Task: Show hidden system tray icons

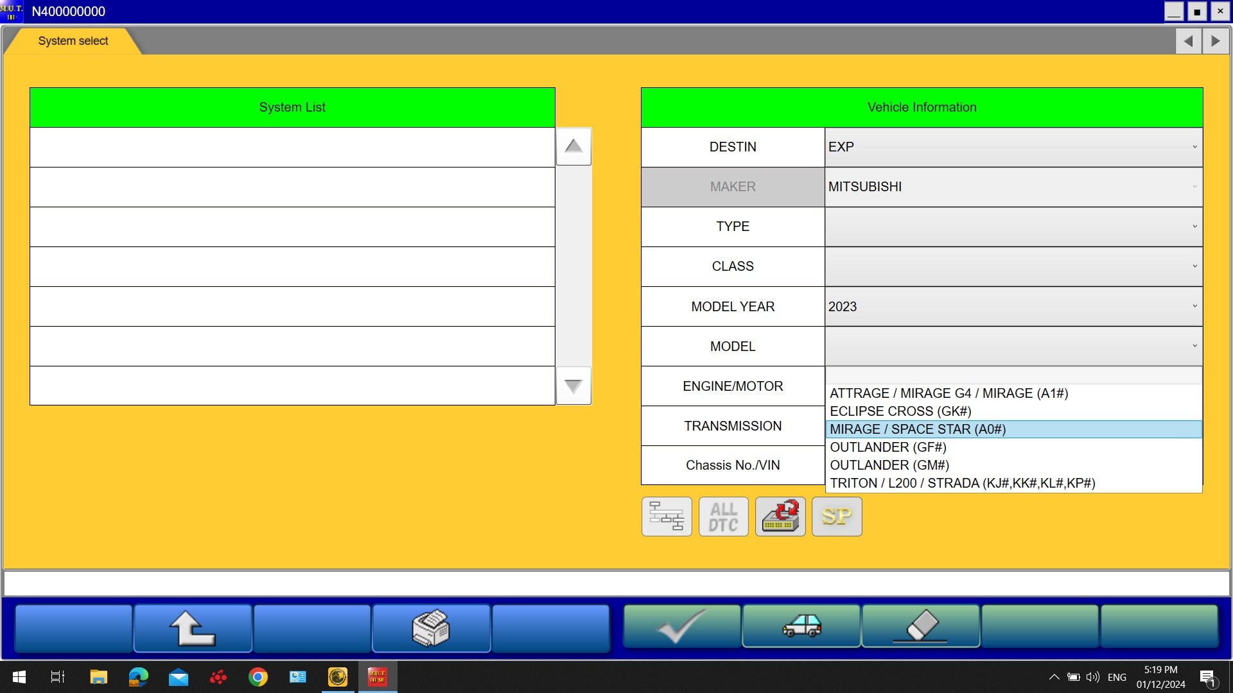Action: pos(1054,677)
